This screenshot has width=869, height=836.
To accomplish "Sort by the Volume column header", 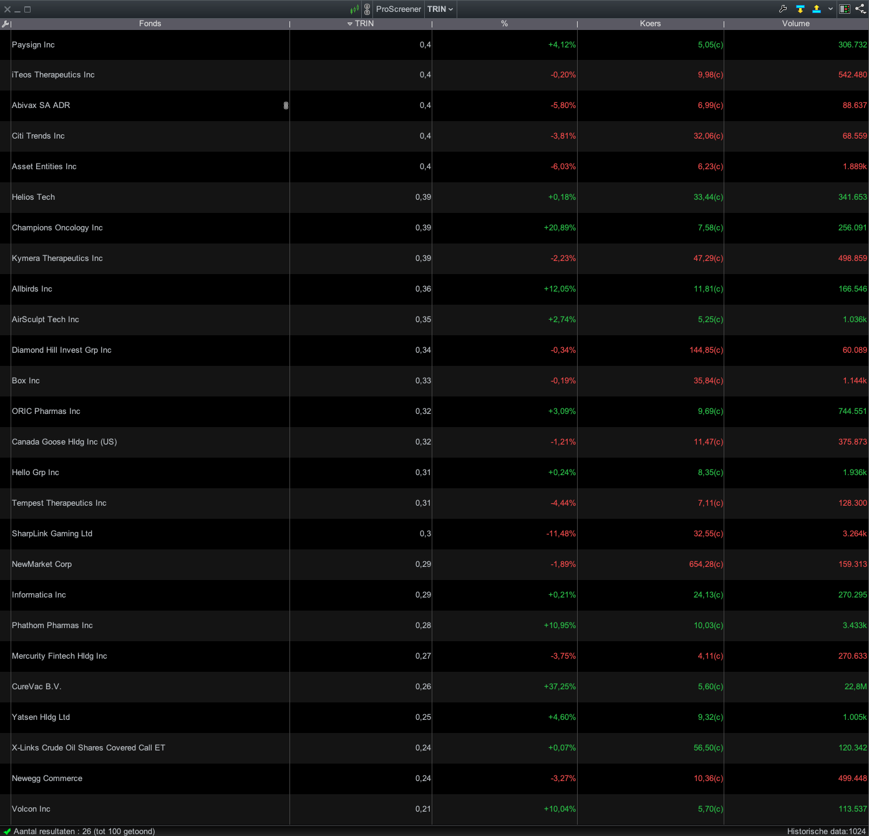I will coord(796,24).
